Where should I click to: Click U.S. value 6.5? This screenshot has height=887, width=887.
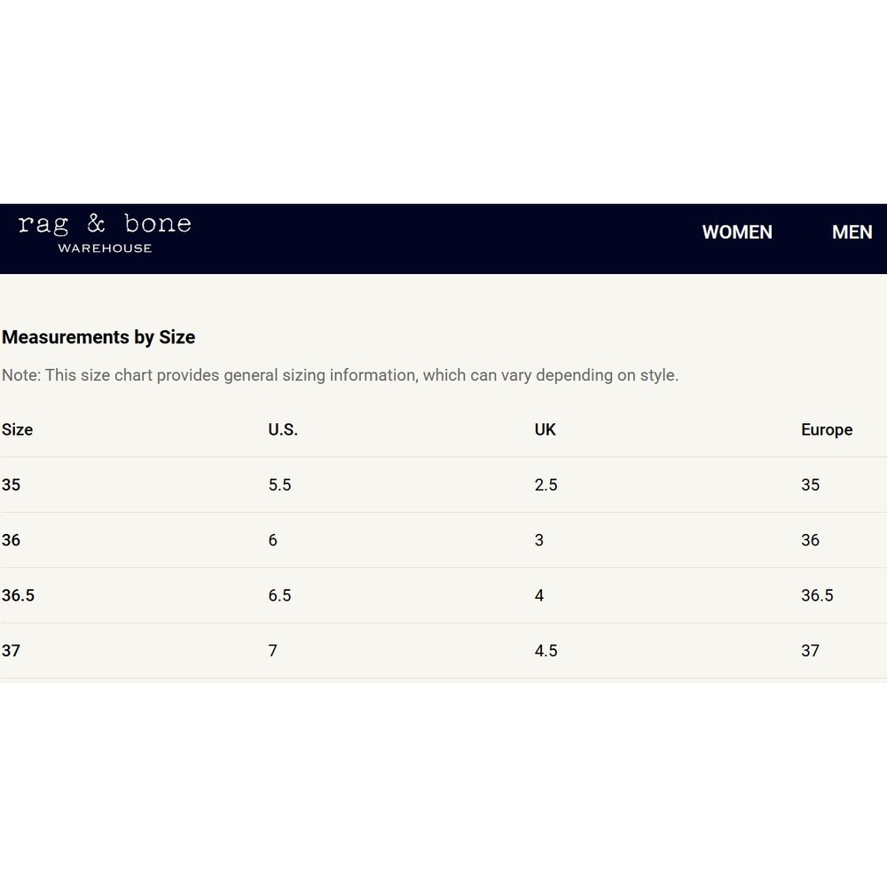(x=279, y=595)
